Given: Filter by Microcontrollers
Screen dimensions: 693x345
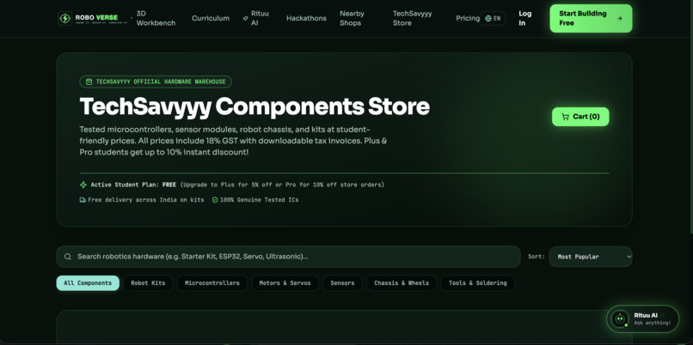Looking at the screenshot, I should click(212, 283).
